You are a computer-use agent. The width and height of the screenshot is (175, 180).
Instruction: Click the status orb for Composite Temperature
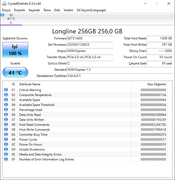pos(6,95)
